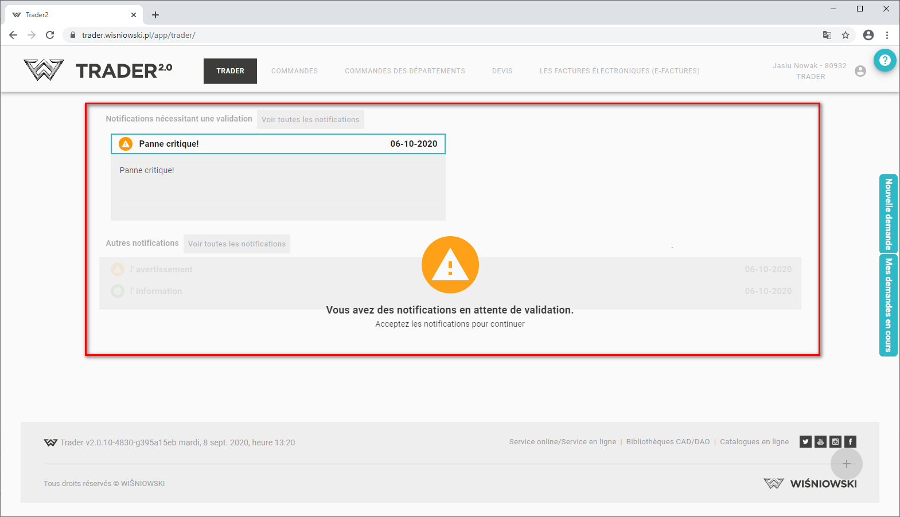Go to the DEVIS tab
Viewport: 900px width, 517px height.
point(502,71)
